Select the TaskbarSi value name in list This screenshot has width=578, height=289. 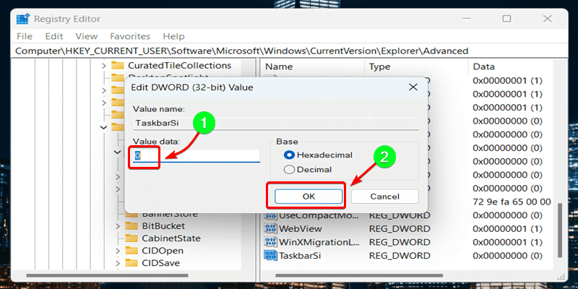(300, 256)
